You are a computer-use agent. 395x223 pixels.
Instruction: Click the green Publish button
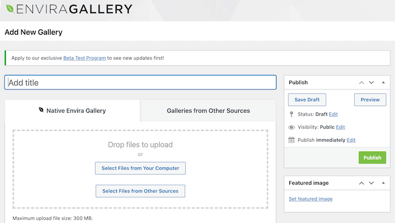tap(372, 157)
